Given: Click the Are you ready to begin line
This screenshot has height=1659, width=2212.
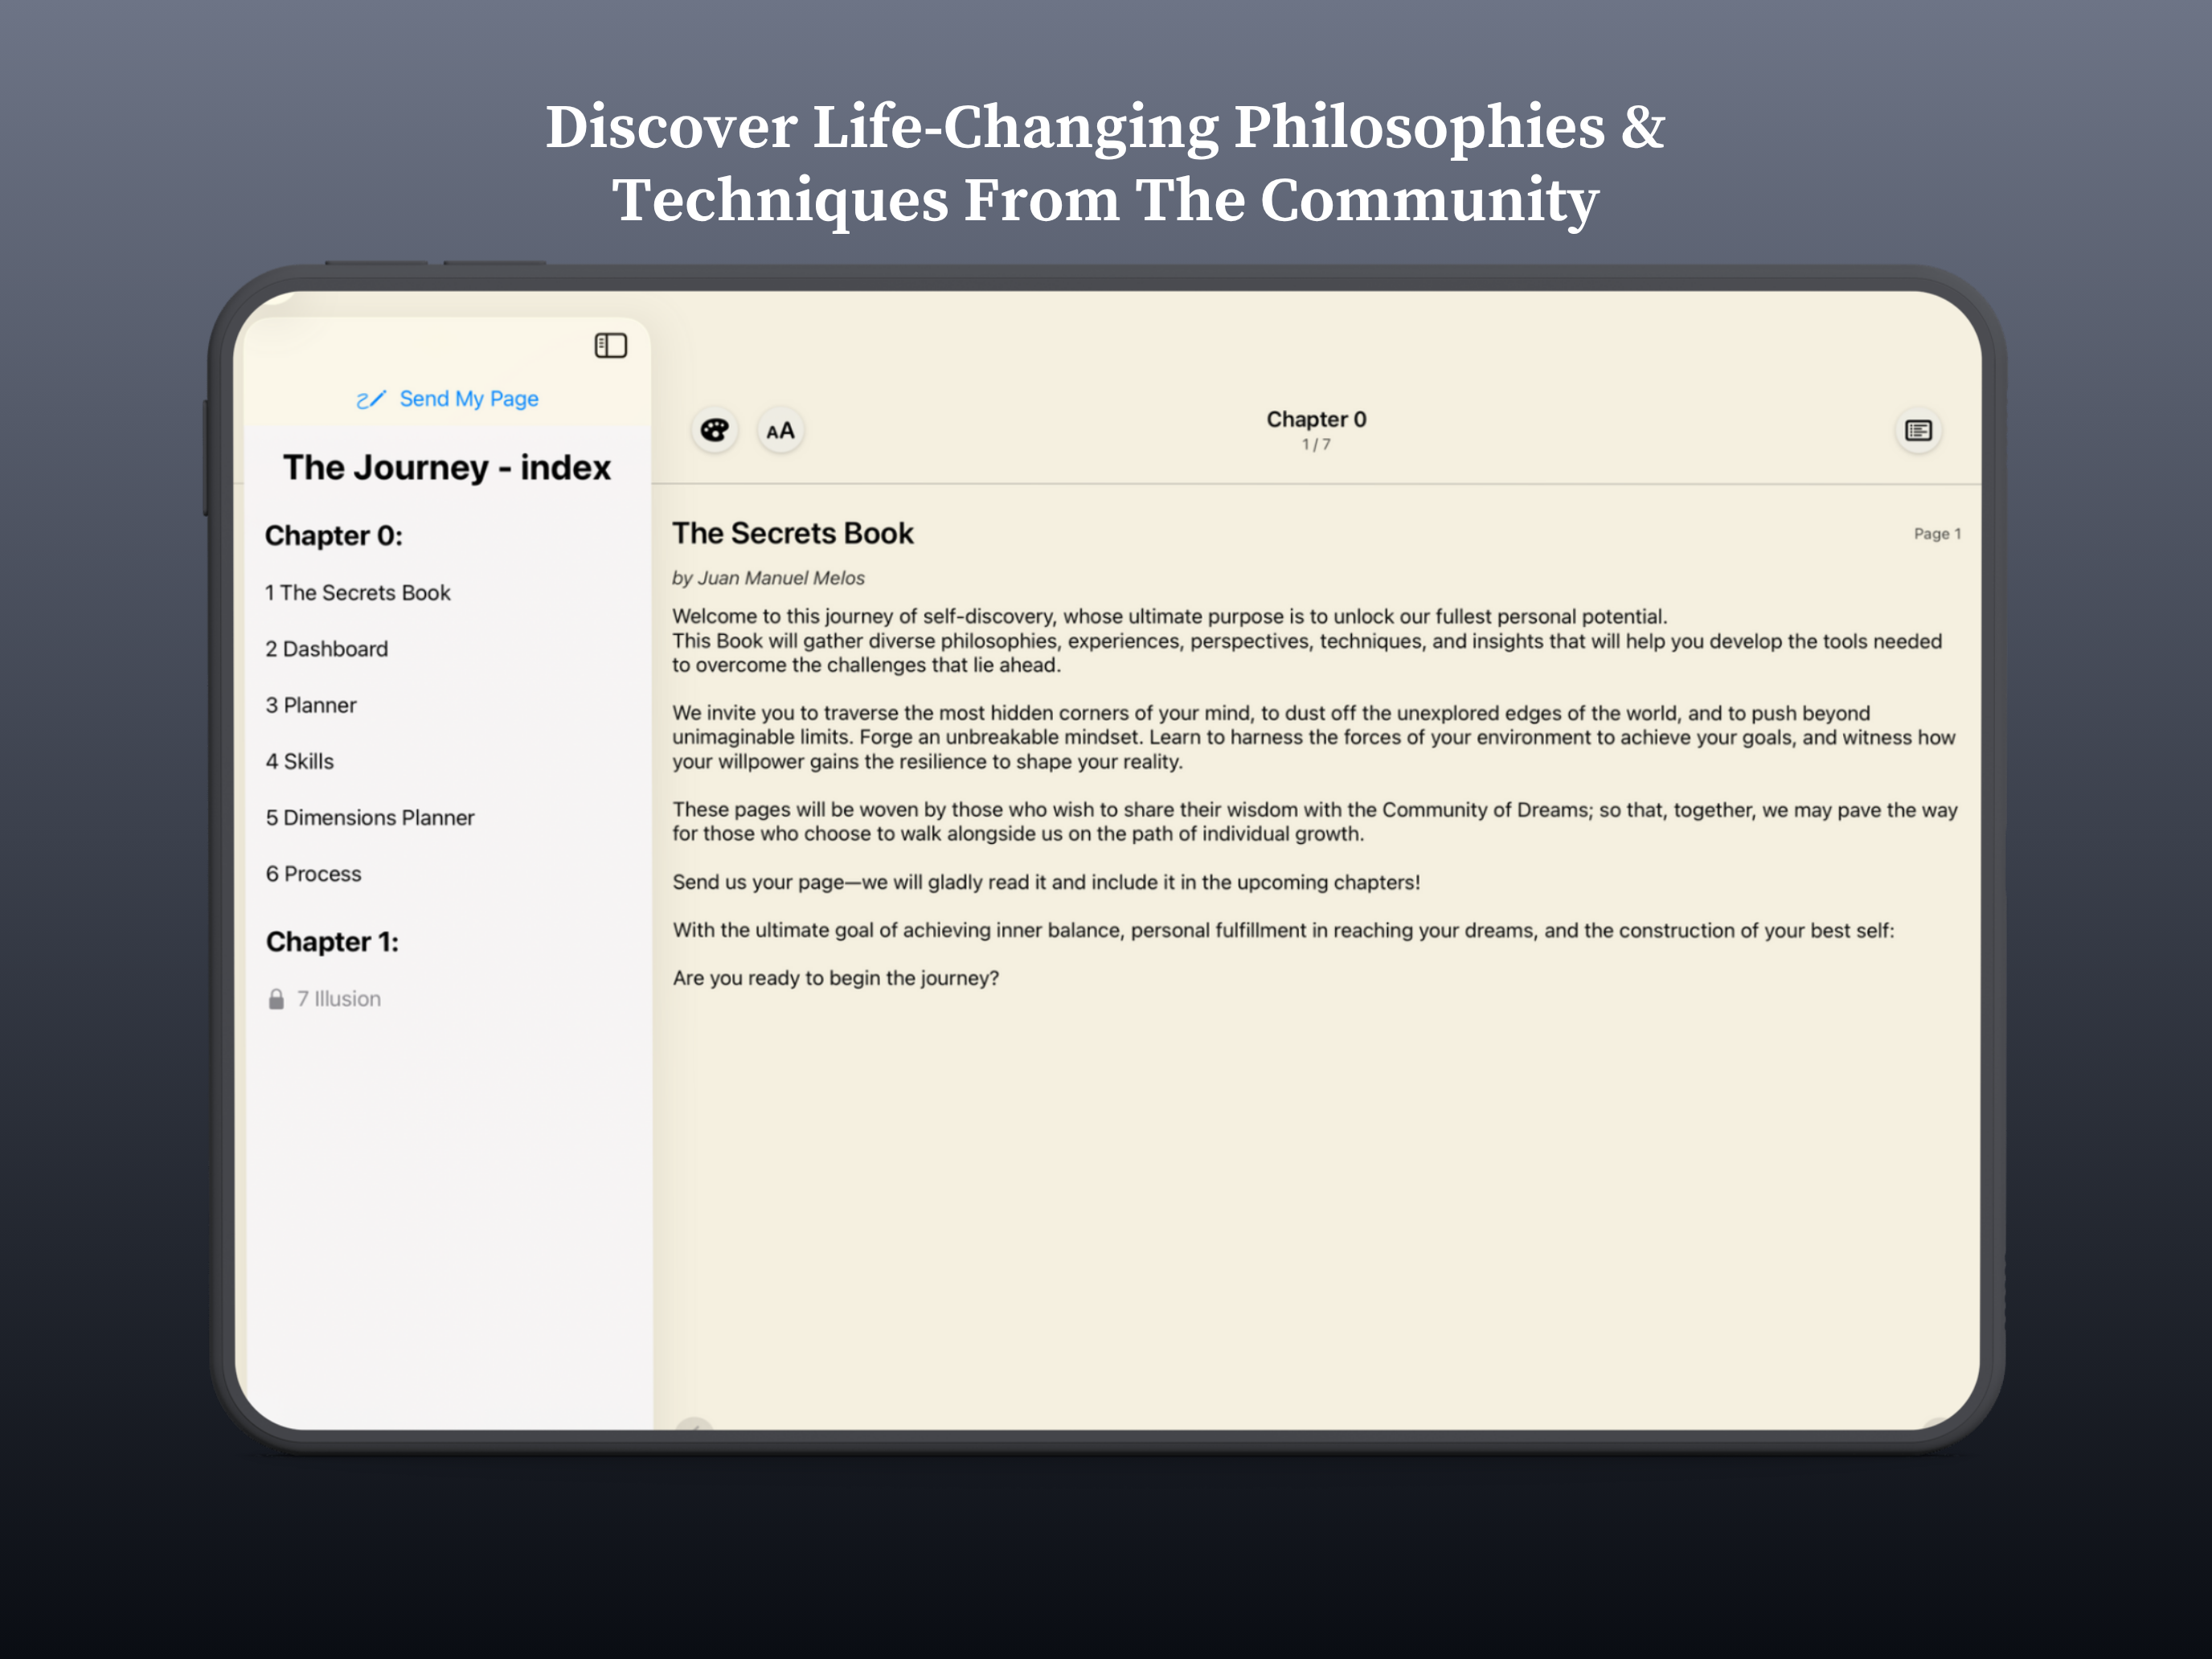Looking at the screenshot, I should (836, 978).
